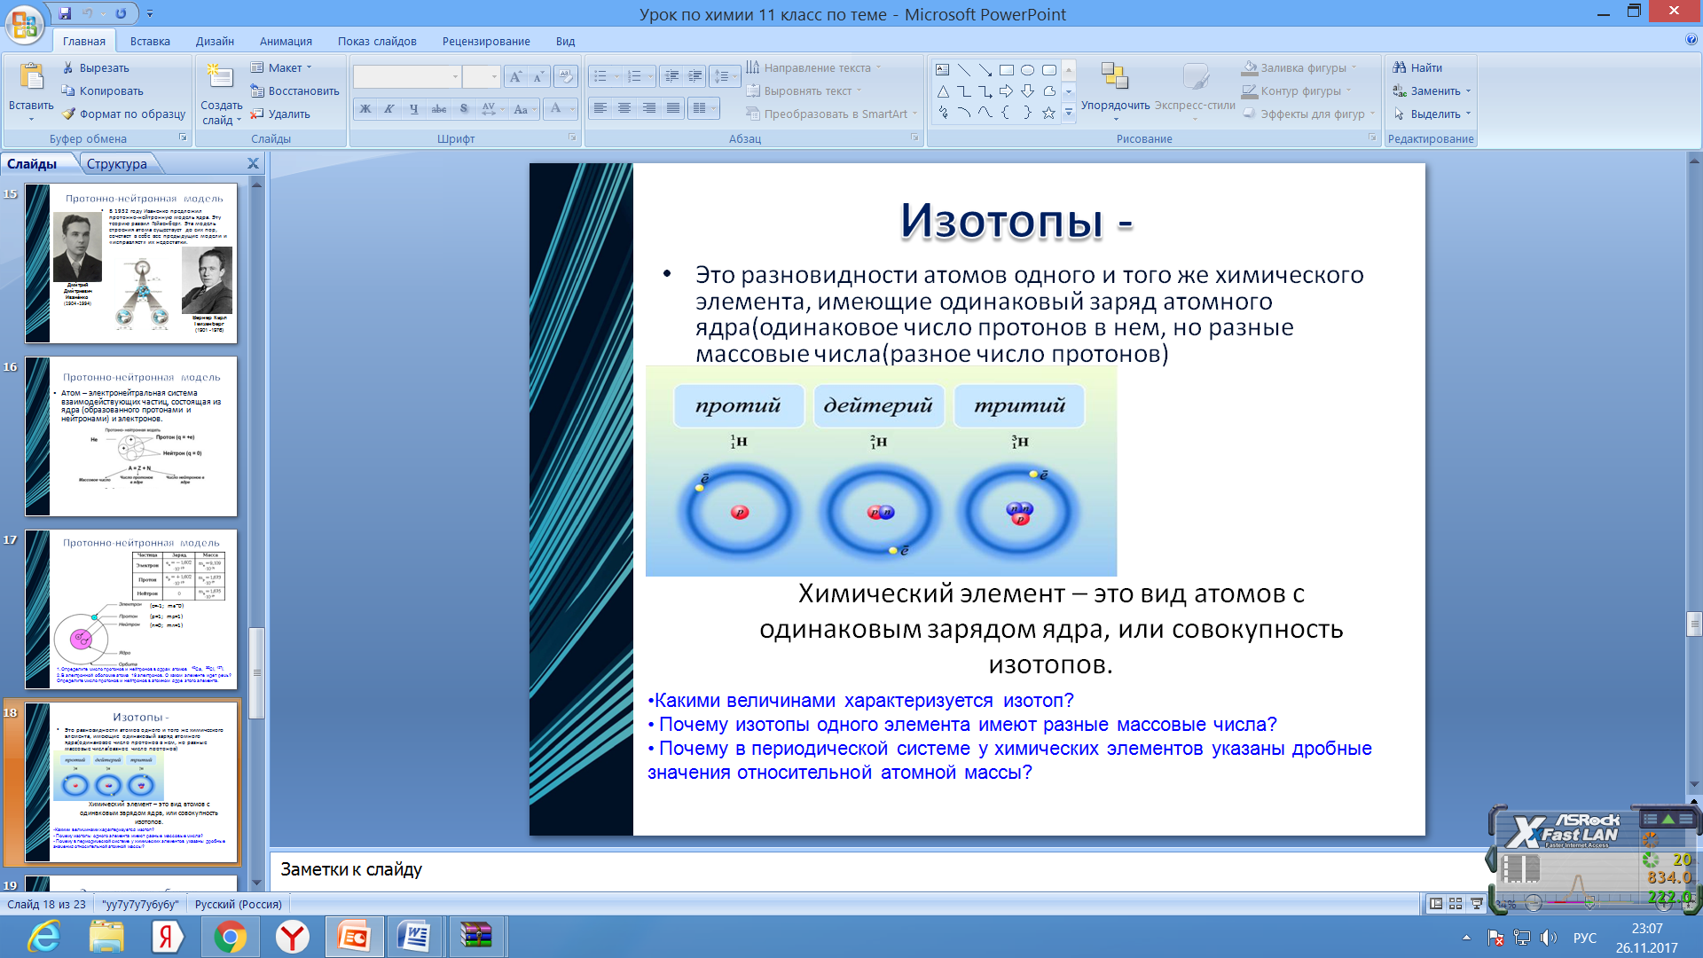Toggle bold (Ж) formatting
1703x958 pixels.
[365, 109]
